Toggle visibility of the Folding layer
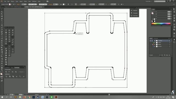 [150, 45]
